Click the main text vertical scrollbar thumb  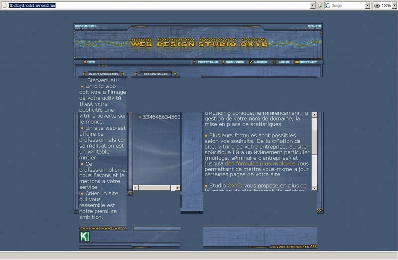314,142
